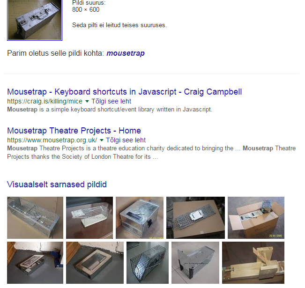Select first gray floor trap thumbnail in second row
This screenshot has height=288, width=305.
[35, 263]
